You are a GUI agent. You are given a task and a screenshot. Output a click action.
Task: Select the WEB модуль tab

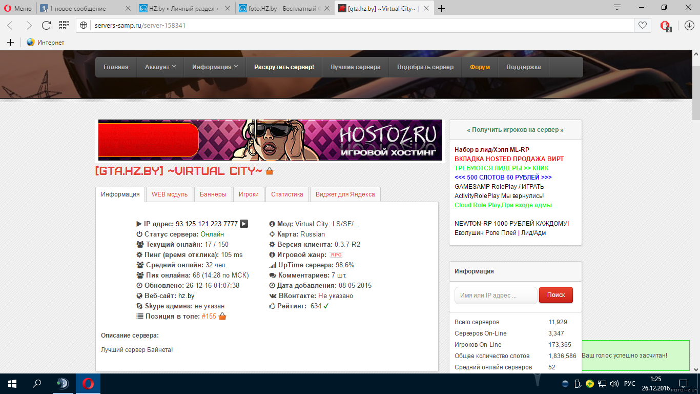pos(170,194)
